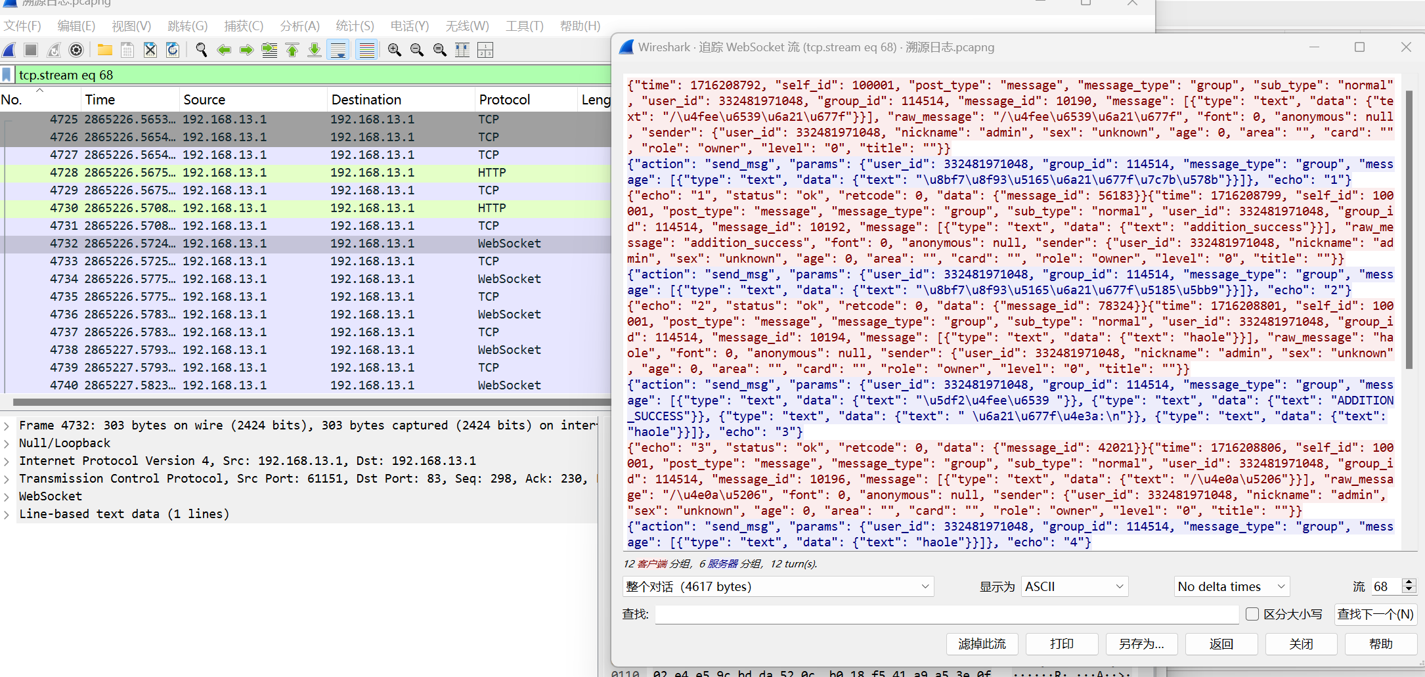Click the 另存为... button

pyautogui.click(x=1142, y=644)
